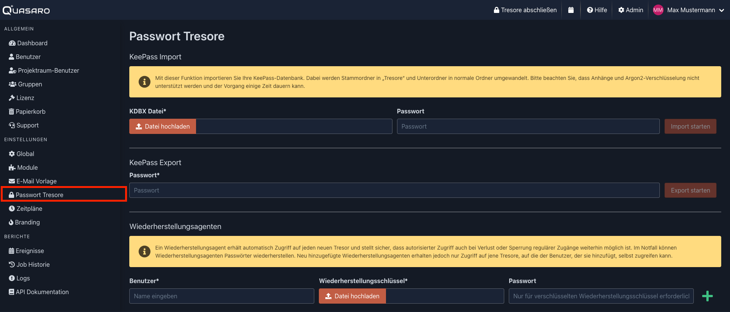Click the MM user avatar
Image resolution: width=730 pixels, height=312 pixels.
tap(658, 10)
